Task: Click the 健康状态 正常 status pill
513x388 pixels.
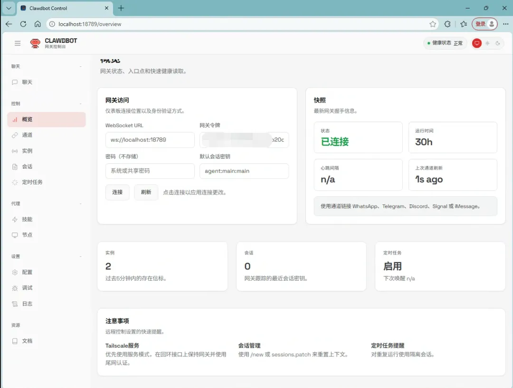Action: pos(445,43)
